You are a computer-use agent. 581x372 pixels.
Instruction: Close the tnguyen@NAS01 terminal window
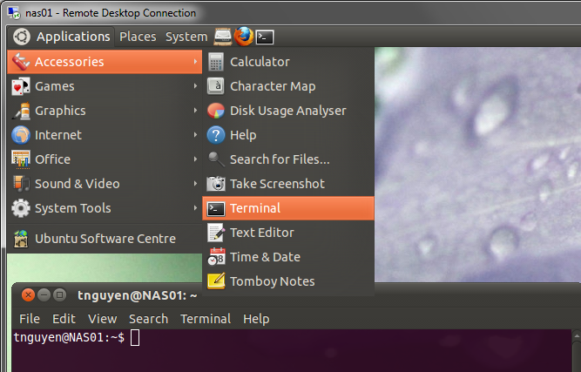(x=28, y=295)
